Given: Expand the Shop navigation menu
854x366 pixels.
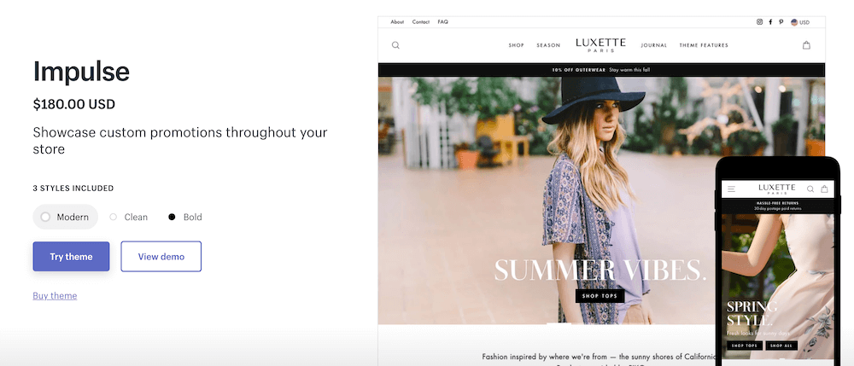Looking at the screenshot, I should click(x=517, y=45).
